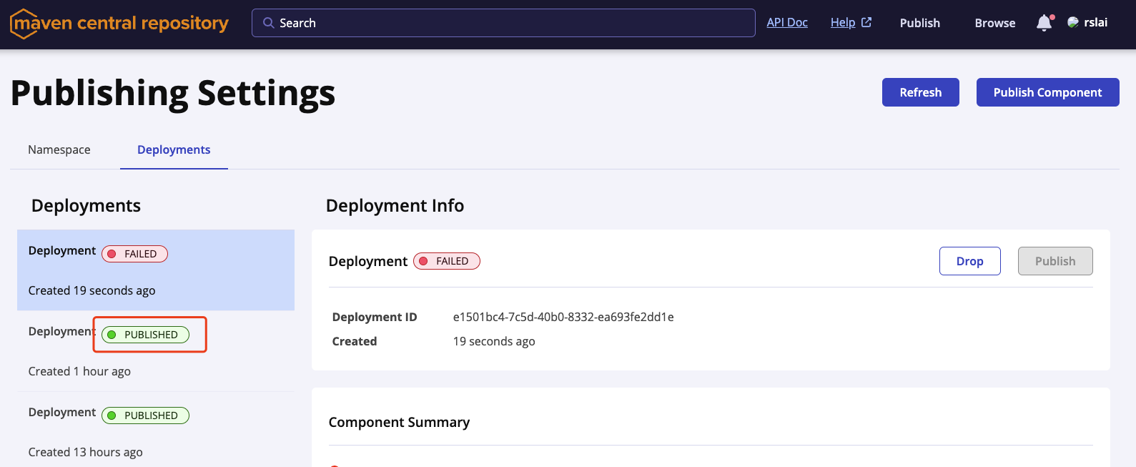Click the Refresh button
1136x467 pixels.
[920, 92]
